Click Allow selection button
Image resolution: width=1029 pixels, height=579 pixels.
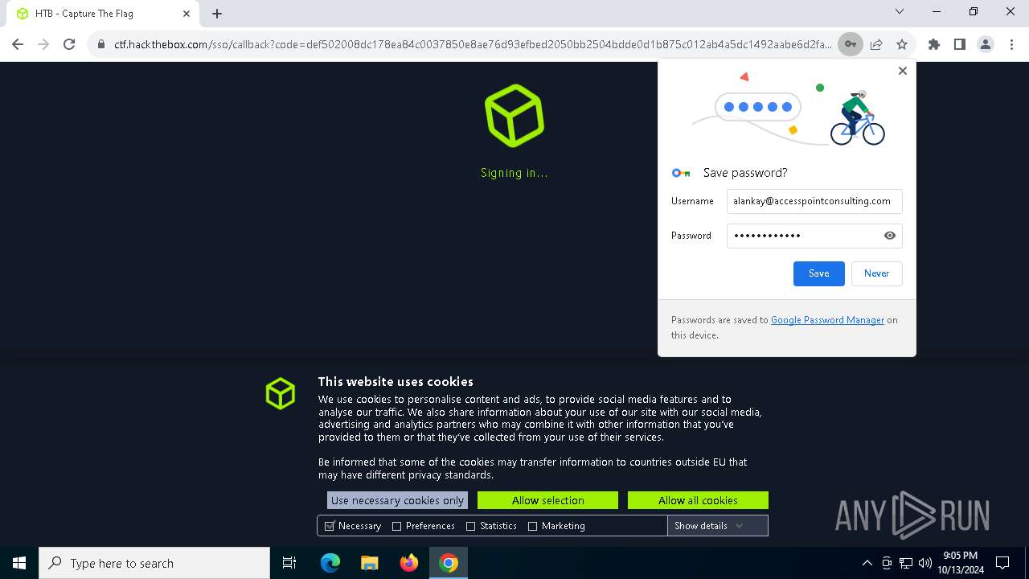547,500
